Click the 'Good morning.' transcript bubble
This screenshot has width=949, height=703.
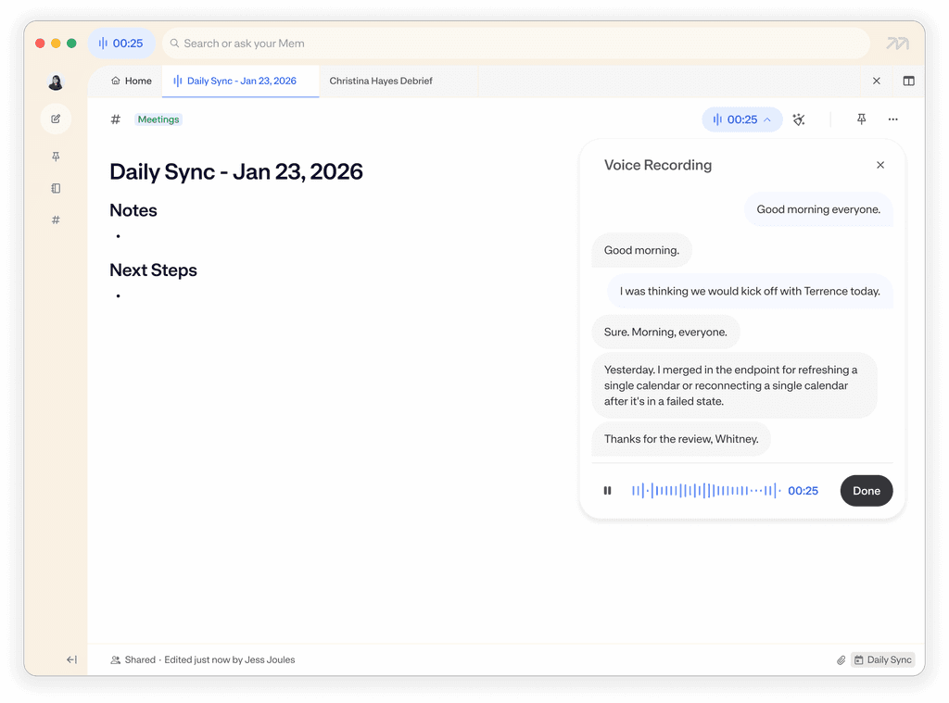[x=641, y=250]
